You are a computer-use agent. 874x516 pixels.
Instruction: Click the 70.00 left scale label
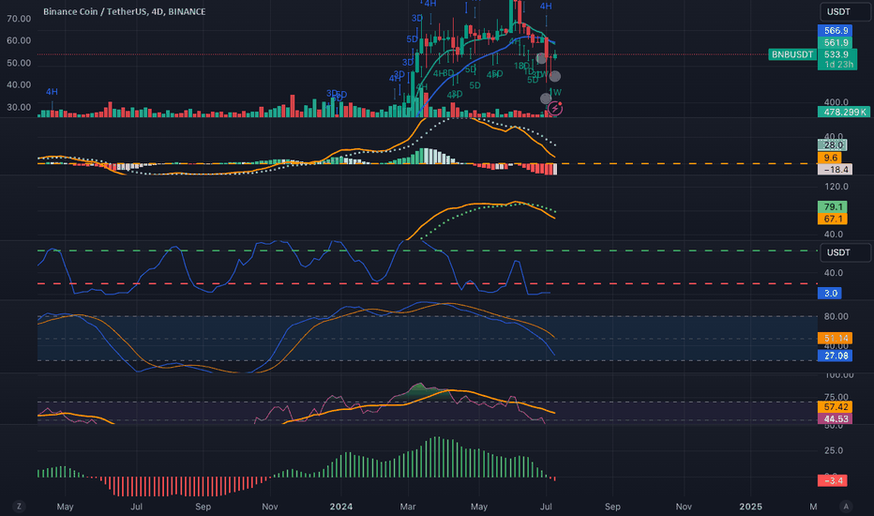[19, 19]
